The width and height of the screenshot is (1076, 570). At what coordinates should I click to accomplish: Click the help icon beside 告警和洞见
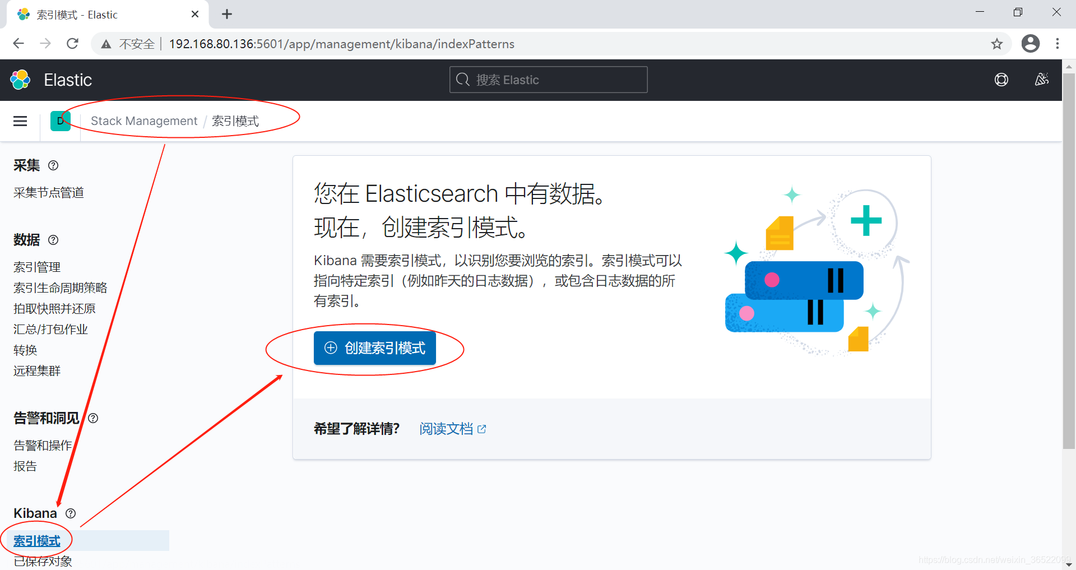(93, 418)
